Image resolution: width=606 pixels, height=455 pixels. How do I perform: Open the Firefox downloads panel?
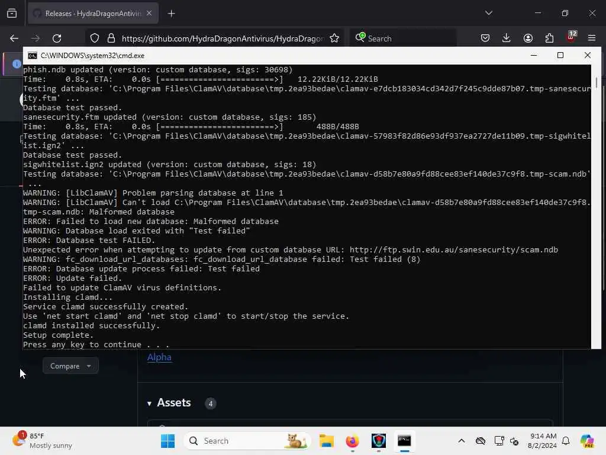pos(507,38)
